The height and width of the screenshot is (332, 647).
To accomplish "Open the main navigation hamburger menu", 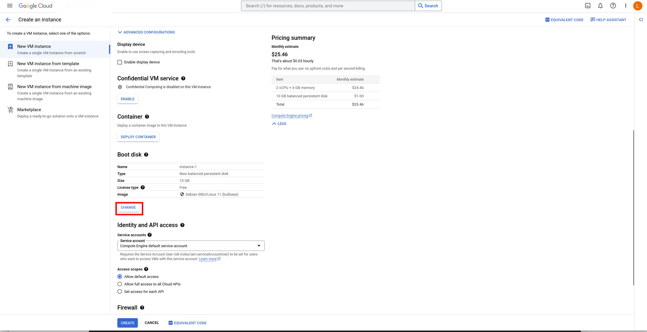I will click(x=9, y=6).
